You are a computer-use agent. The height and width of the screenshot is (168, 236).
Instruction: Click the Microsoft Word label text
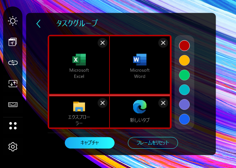[140, 73]
